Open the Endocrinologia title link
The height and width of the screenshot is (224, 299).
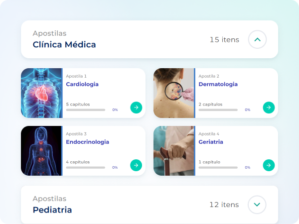(87, 142)
